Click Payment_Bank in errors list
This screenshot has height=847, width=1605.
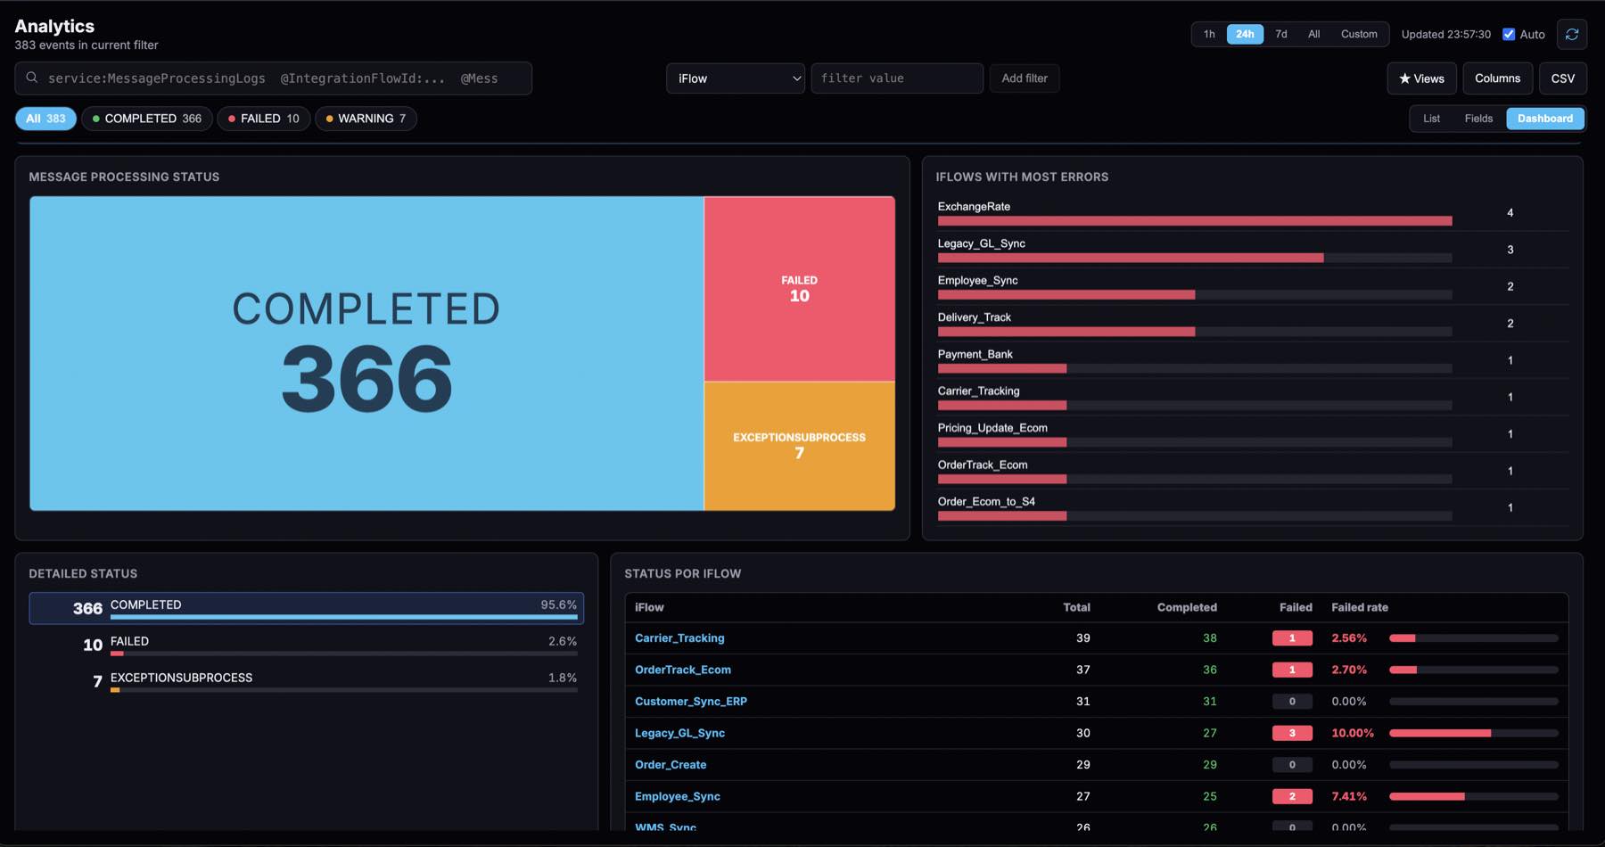coord(975,354)
